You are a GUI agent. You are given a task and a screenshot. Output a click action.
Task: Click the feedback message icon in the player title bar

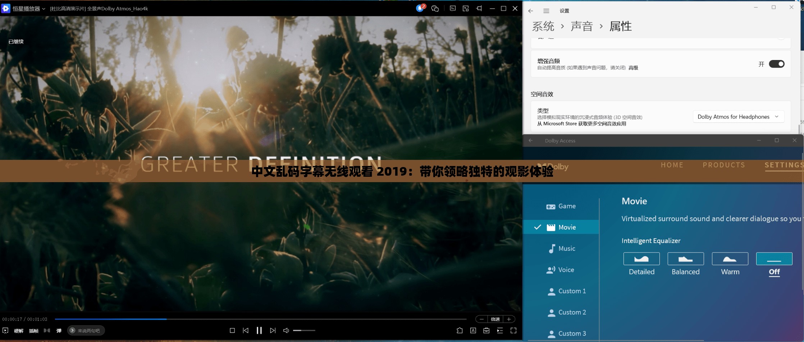click(x=453, y=8)
